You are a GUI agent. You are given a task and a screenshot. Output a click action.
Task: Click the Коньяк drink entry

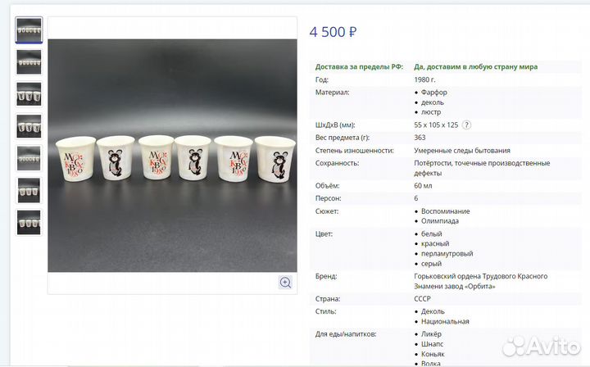[x=433, y=354]
